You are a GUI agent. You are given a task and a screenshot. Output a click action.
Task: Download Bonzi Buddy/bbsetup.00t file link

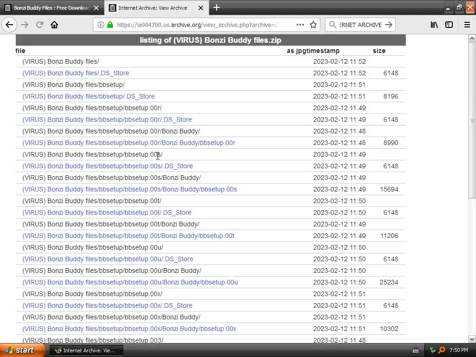point(128,236)
